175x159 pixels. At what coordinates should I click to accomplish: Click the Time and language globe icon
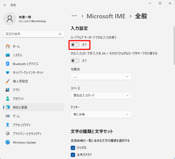point(8,107)
